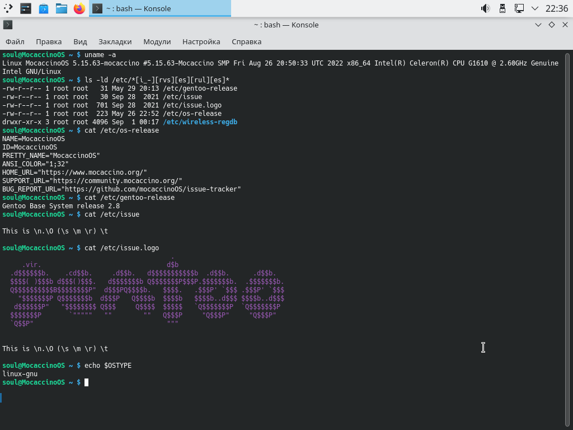Open the Файл menu
573x430 pixels.
(15, 41)
